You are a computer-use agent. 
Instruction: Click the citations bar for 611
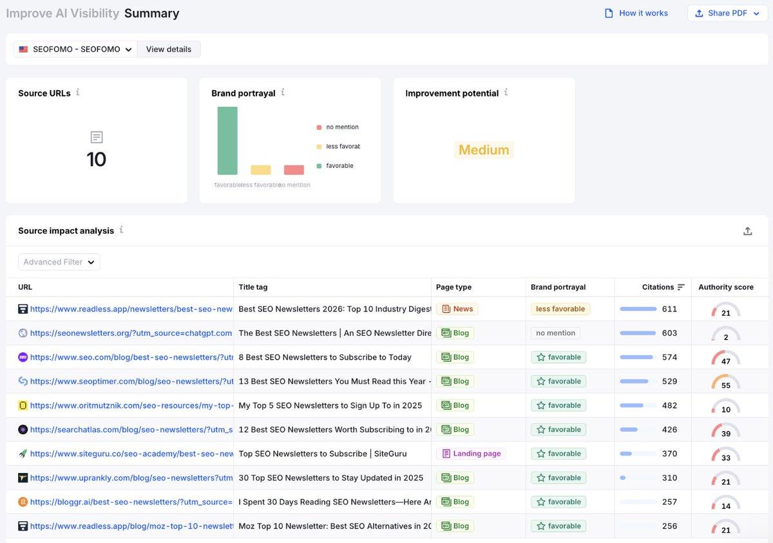[638, 309]
